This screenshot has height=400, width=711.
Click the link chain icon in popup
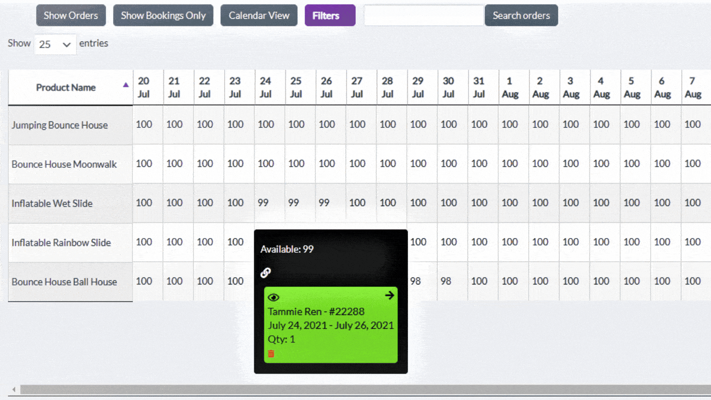[x=266, y=273]
